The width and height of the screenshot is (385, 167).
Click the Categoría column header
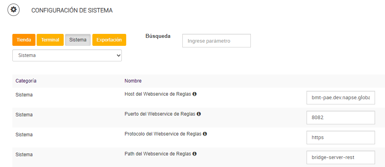[26, 81]
